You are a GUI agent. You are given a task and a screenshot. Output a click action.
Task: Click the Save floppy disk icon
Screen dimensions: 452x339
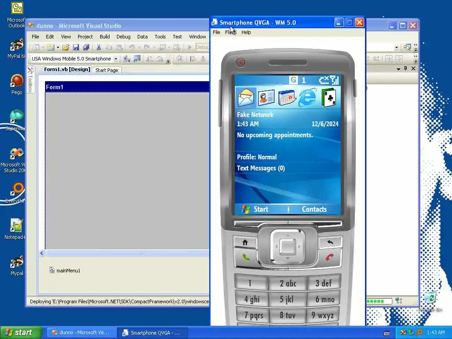[x=76, y=47]
